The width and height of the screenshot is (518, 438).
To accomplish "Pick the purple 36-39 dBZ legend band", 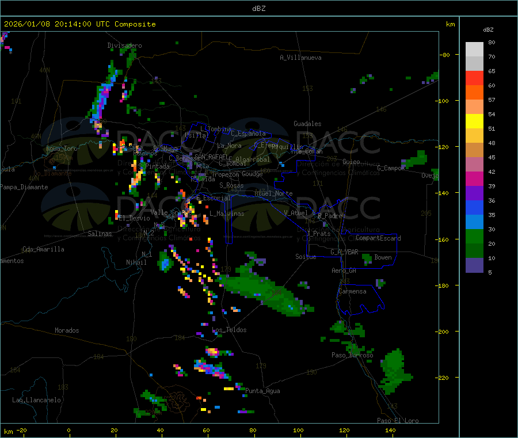I will click(x=474, y=193).
